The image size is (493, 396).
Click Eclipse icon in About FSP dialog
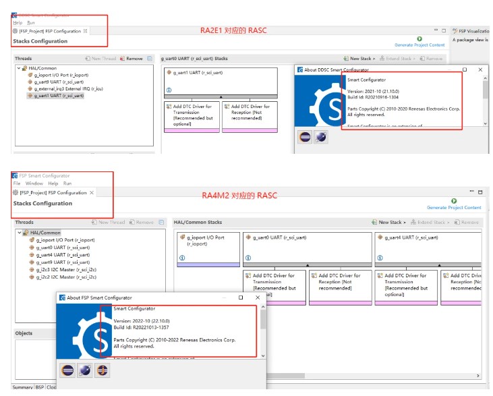tap(67, 370)
